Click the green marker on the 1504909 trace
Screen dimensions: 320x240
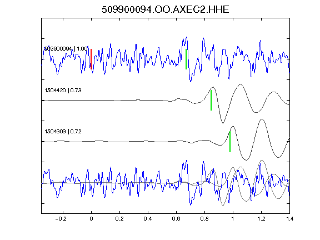230,142
